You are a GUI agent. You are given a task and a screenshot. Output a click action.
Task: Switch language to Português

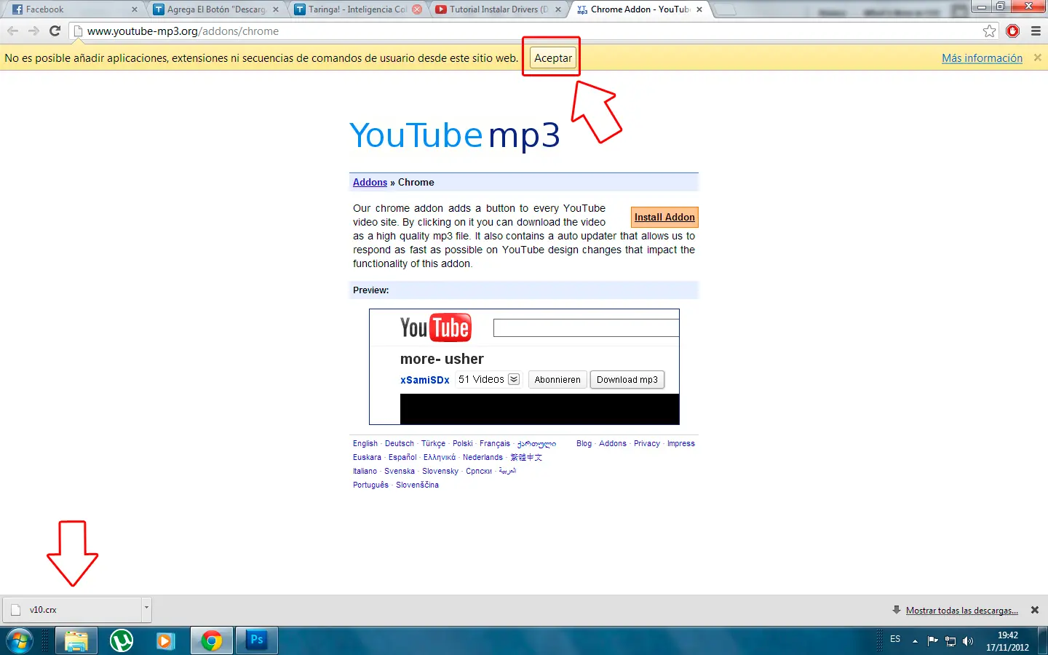[x=370, y=485]
